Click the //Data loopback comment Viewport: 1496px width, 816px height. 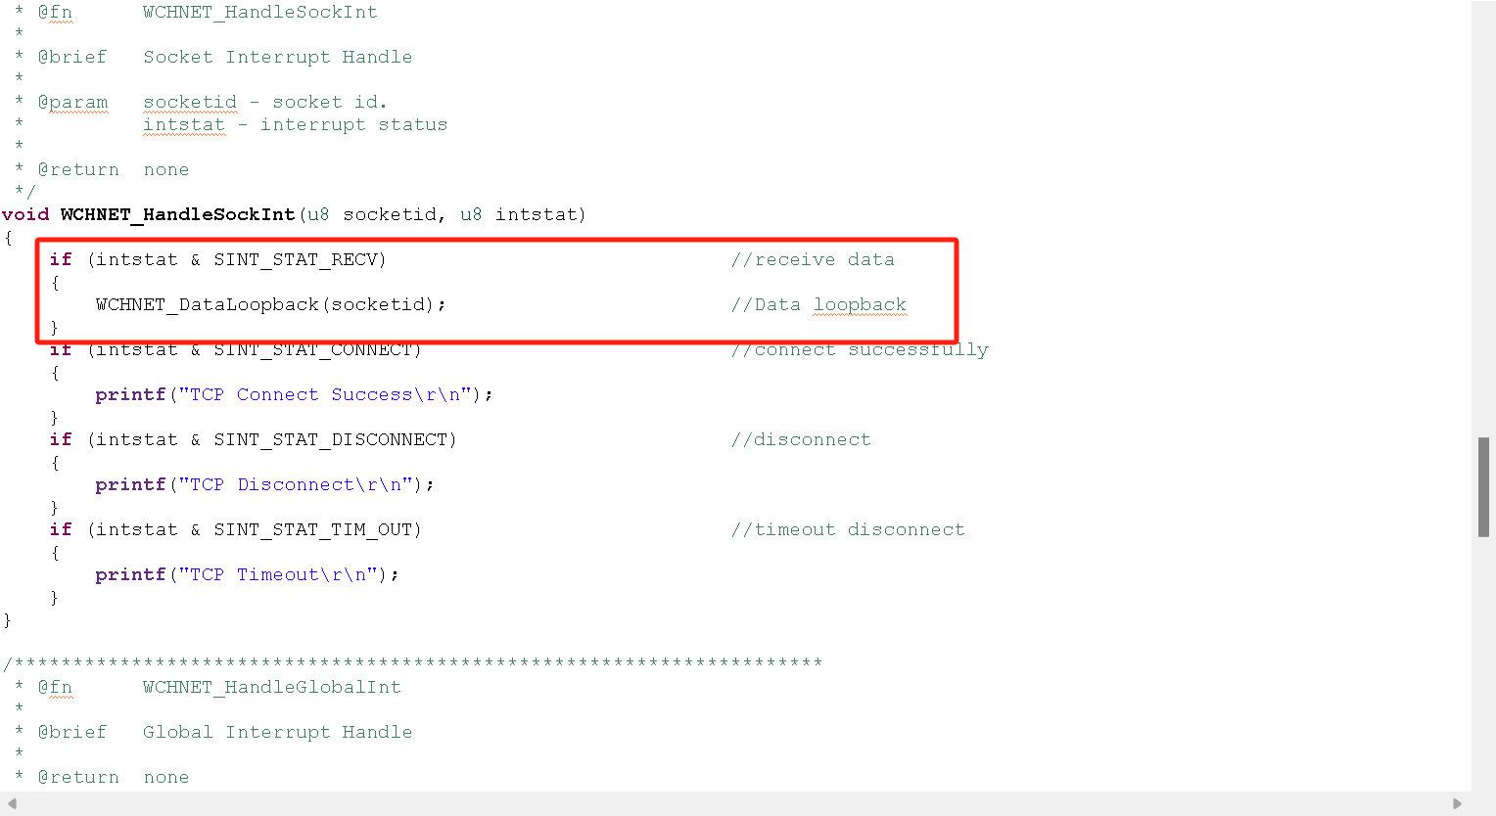pyautogui.click(x=818, y=304)
